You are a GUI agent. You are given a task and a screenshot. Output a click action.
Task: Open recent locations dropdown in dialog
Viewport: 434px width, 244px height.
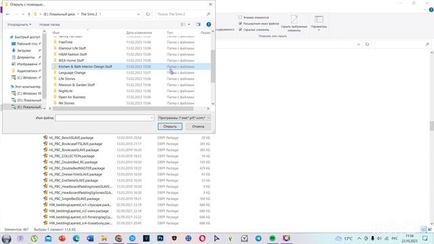click(23, 14)
